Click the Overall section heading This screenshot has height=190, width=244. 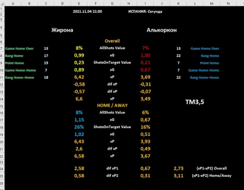112,41
